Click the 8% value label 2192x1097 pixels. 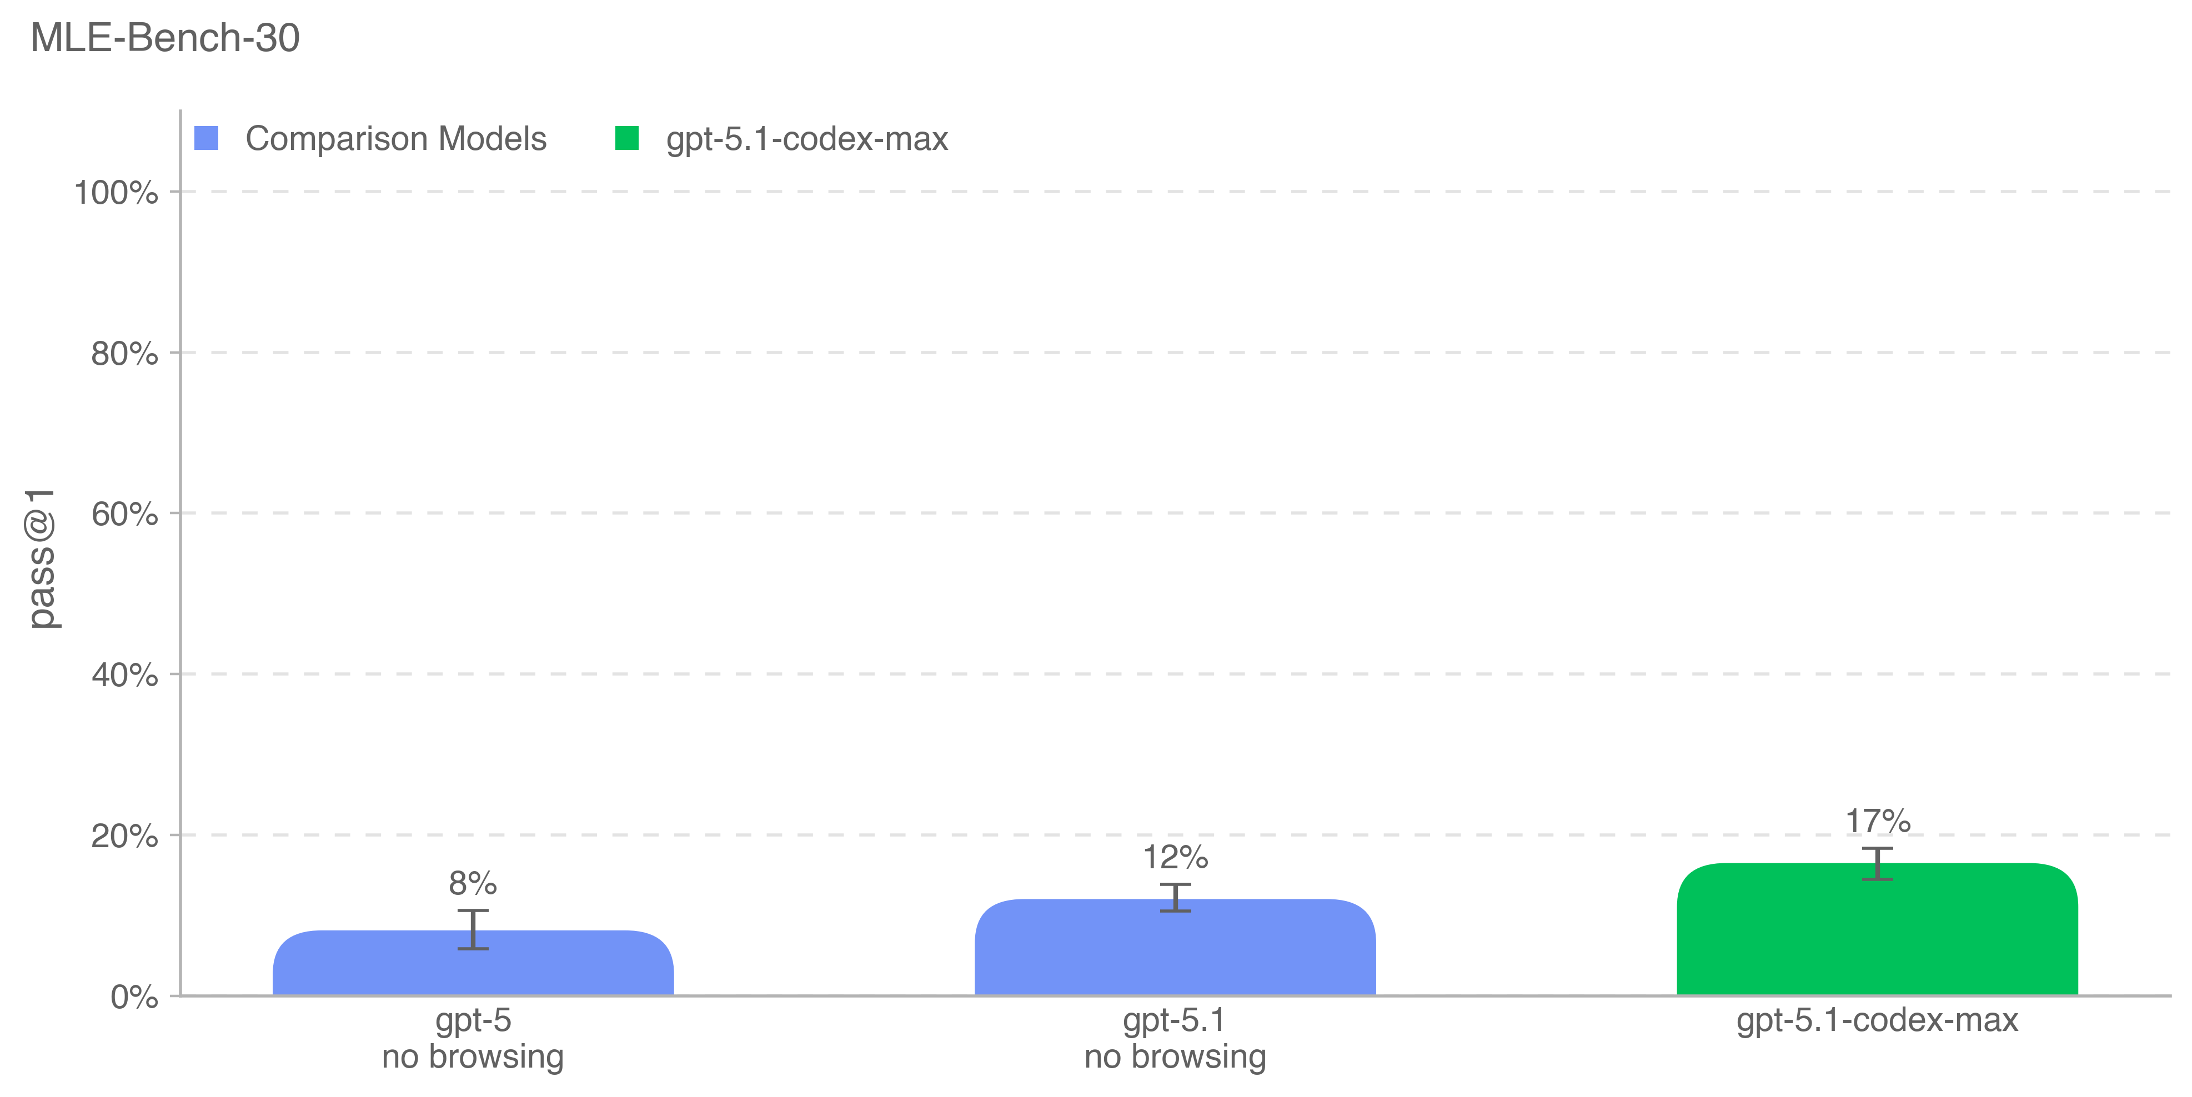tap(472, 884)
